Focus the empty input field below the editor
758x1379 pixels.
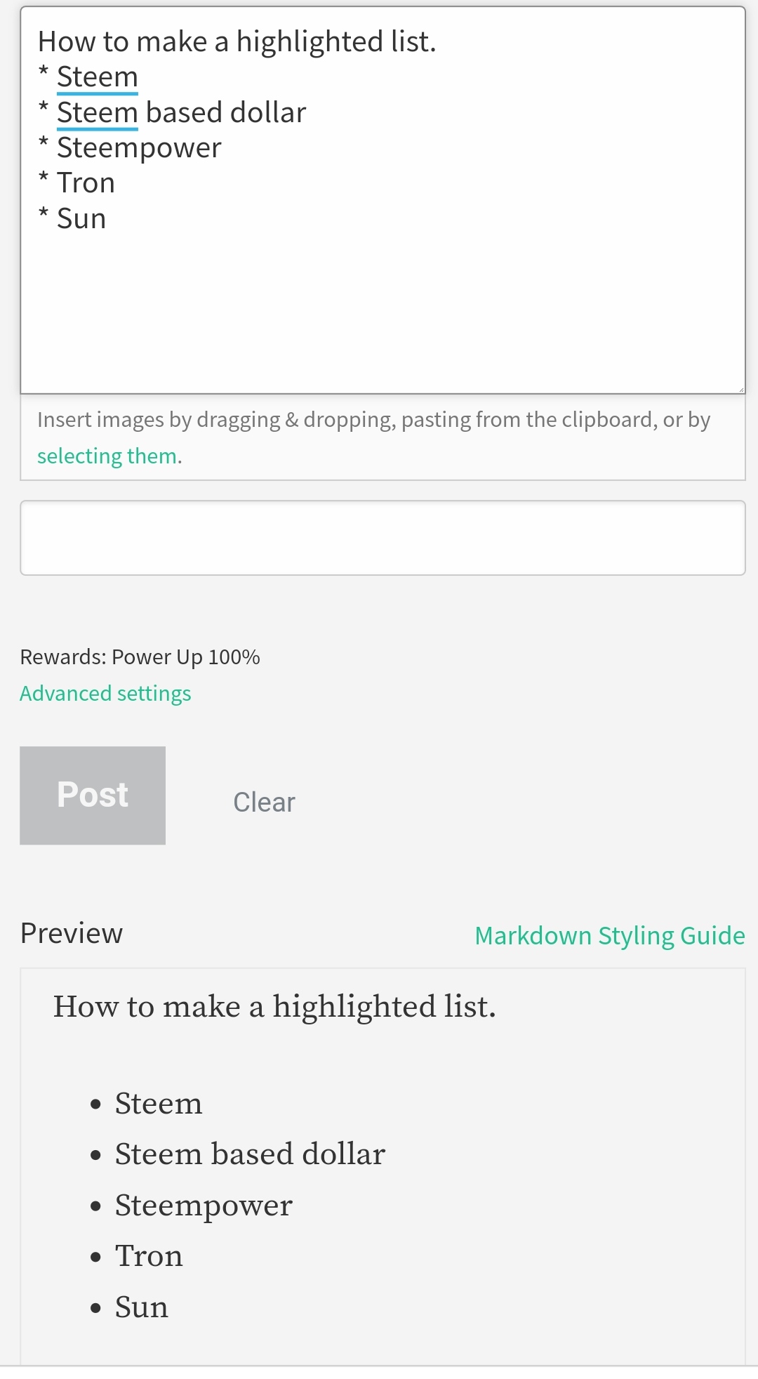383,538
